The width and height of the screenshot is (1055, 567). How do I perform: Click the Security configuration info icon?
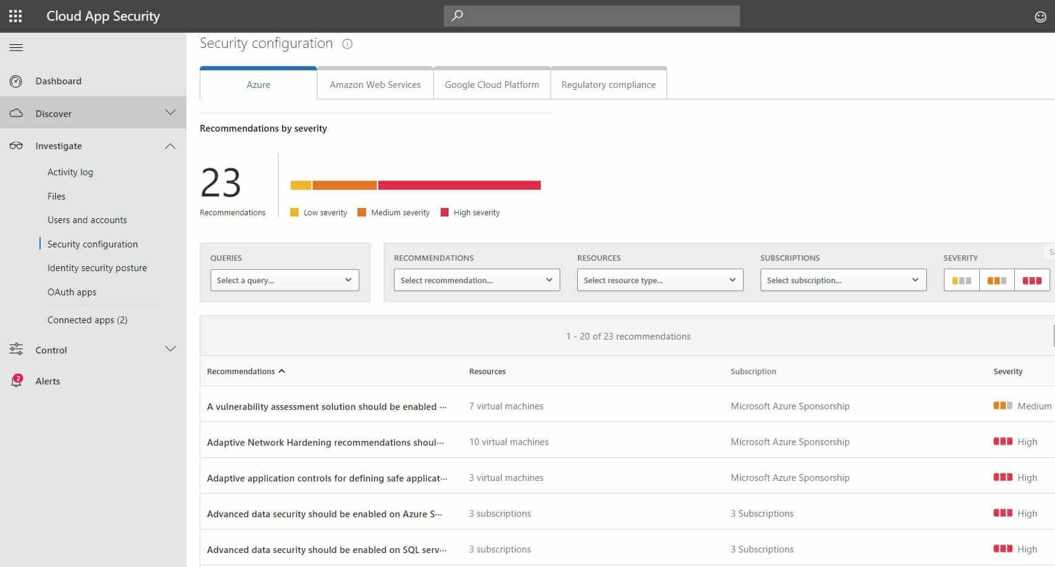(x=347, y=44)
